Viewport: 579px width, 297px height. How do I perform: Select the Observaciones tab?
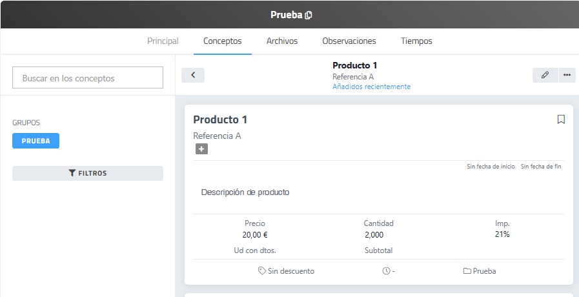[349, 41]
